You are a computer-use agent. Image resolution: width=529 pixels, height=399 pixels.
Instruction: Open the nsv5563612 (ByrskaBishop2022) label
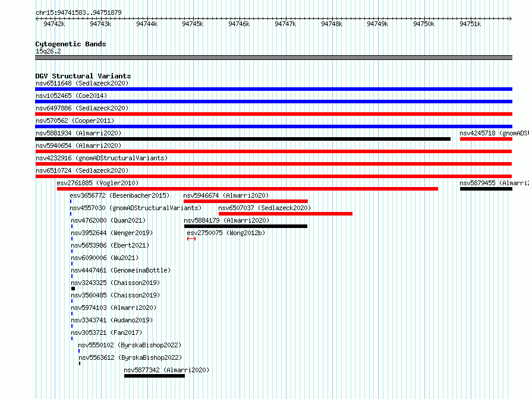(130, 357)
